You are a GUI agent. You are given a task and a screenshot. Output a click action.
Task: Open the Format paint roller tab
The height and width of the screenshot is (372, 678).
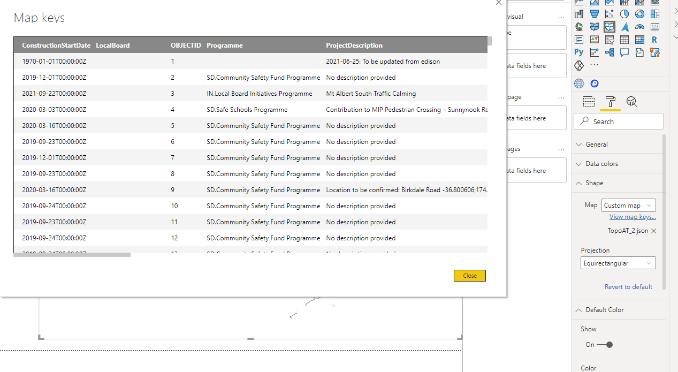(610, 102)
